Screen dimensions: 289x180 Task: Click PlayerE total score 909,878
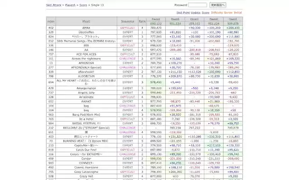coord(233,23)
